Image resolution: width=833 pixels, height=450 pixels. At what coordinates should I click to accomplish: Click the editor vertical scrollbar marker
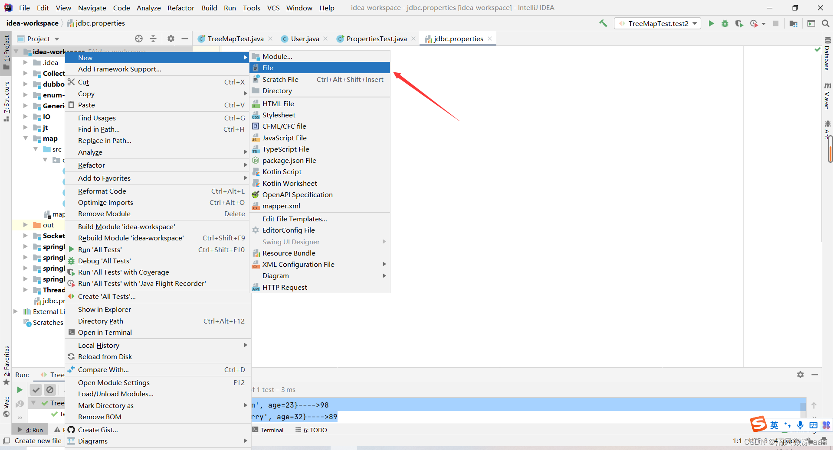[830, 149]
